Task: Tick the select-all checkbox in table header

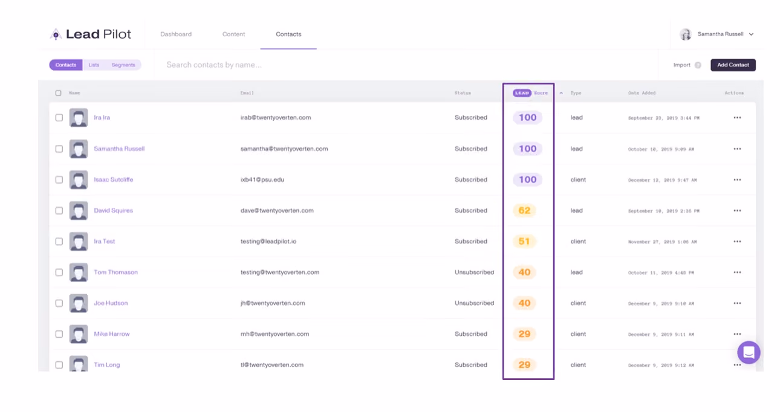Action: tap(59, 93)
